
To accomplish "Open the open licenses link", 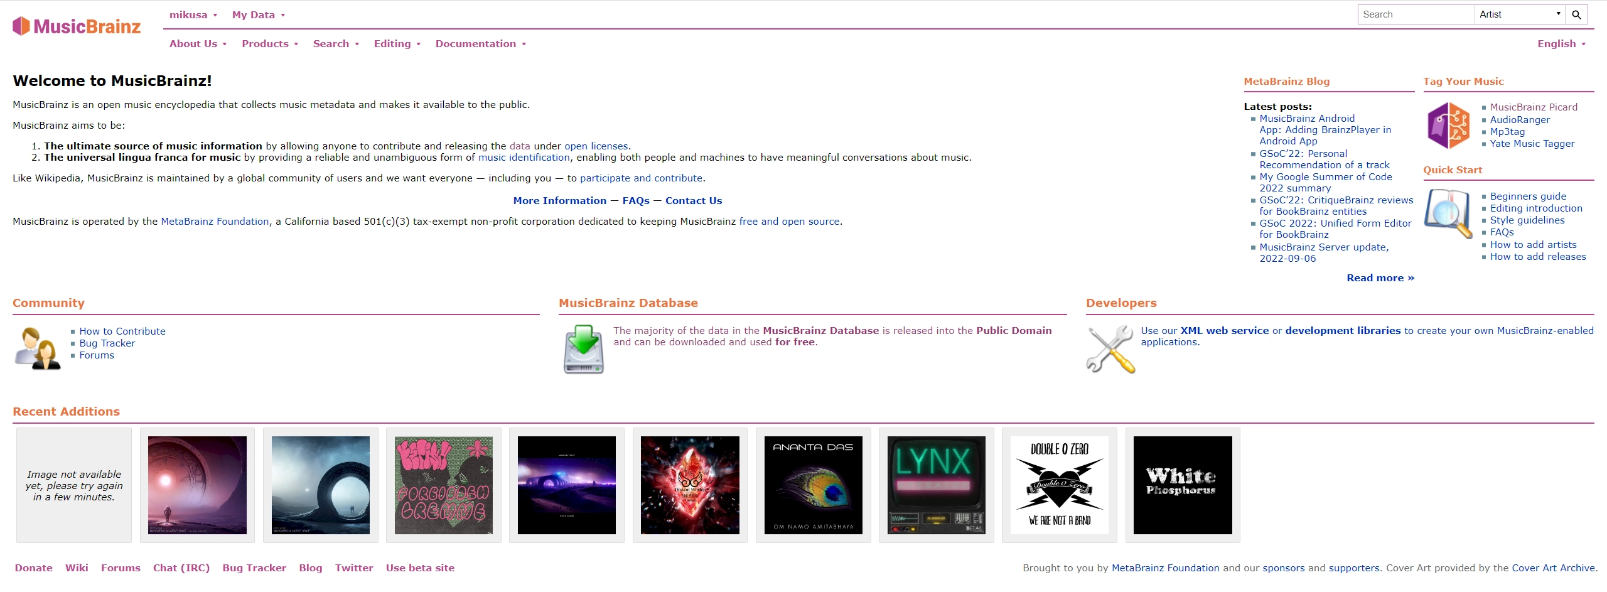I will point(596,146).
